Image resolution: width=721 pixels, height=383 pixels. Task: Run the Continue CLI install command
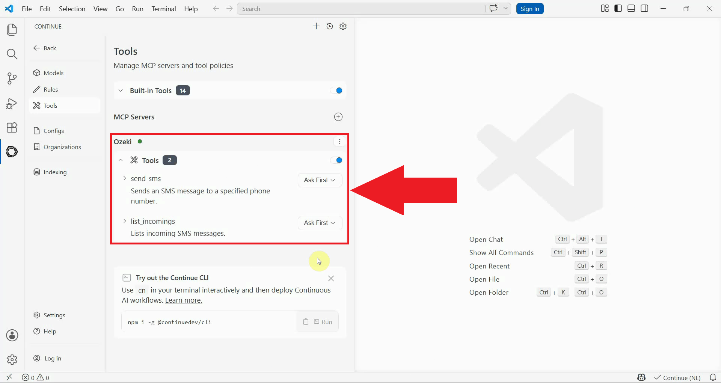pos(323,322)
